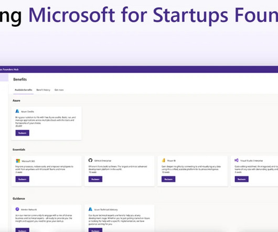Click the Mentor Network purple circle icon
This screenshot has height=232, width=278.
(17, 209)
